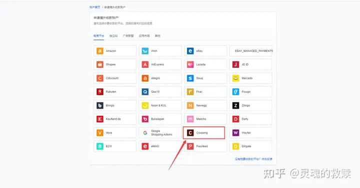Select the Kaufland.de red icon

tap(99, 119)
